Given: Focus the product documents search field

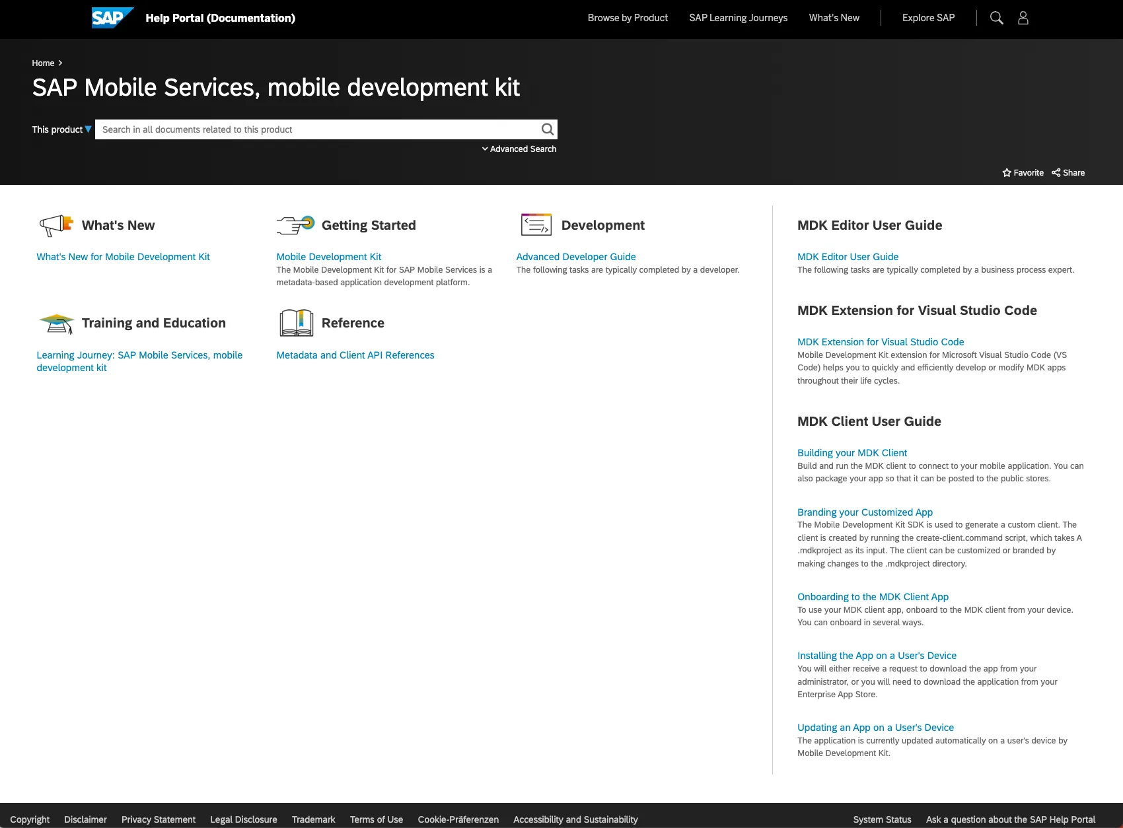Looking at the screenshot, I should (x=317, y=129).
